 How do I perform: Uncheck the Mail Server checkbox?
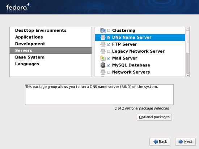click(x=109, y=58)
